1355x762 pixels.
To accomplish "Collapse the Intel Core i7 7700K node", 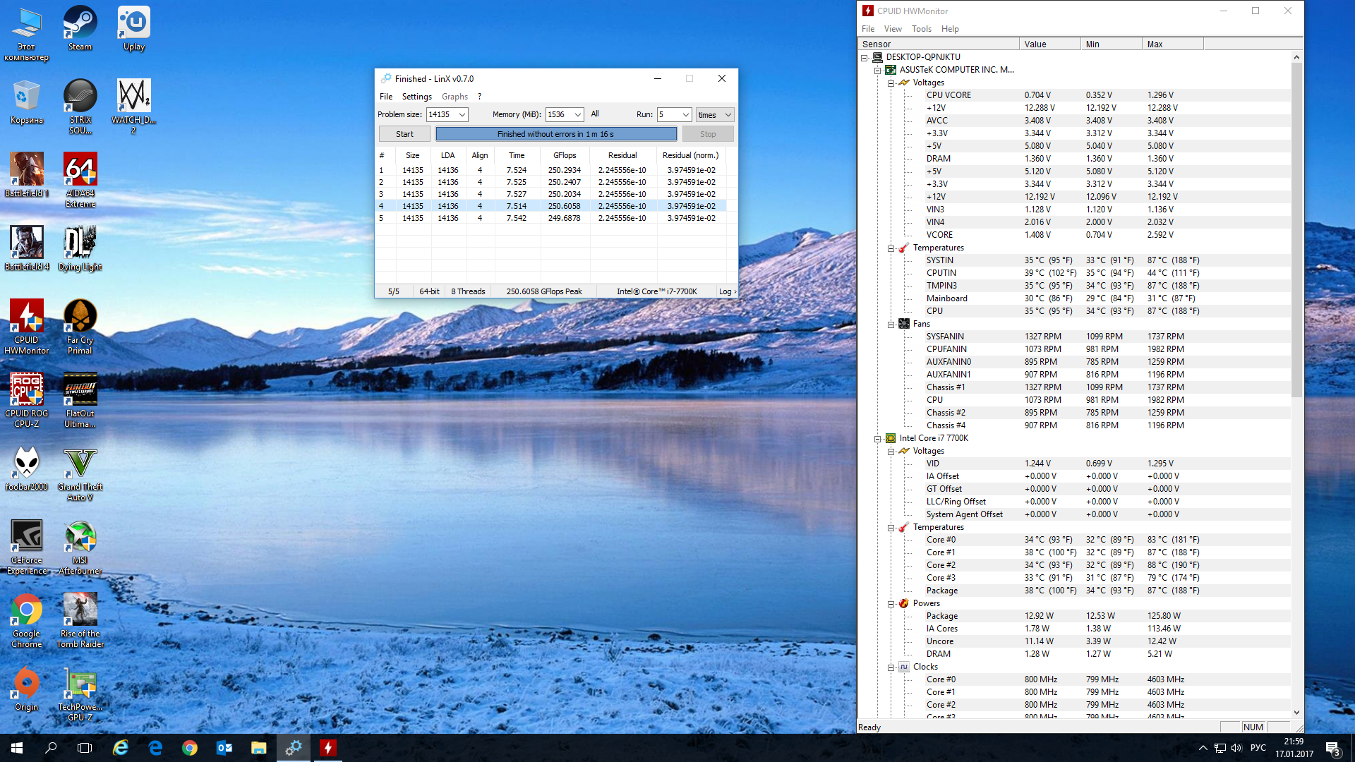I will pos(878,439).
